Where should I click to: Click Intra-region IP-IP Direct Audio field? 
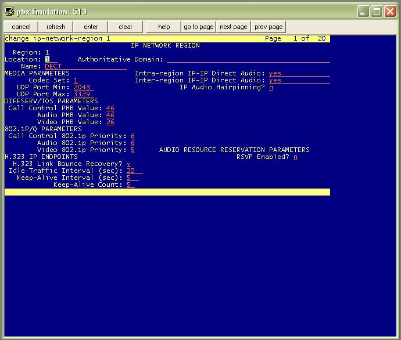coord(299,74)
